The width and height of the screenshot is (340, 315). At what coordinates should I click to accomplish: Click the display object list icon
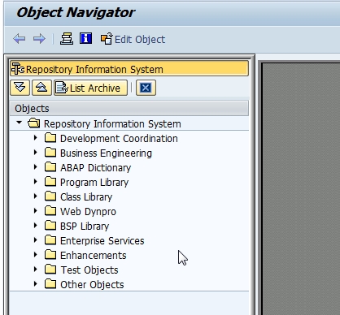pos(67,39)
